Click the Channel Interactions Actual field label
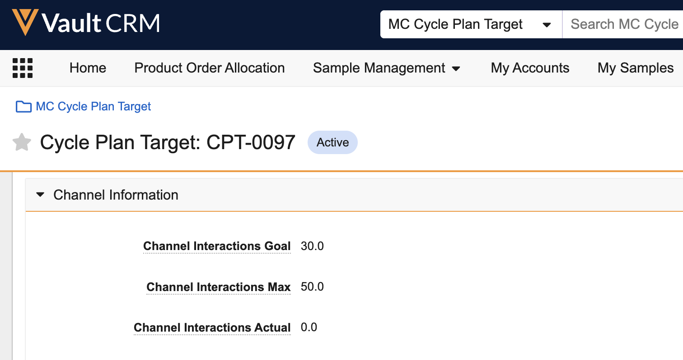683x360 pixels. 212,328
